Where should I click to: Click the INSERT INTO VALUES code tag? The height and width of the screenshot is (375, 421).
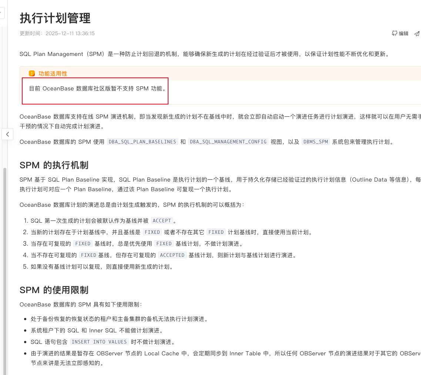(x=99, y=342)
